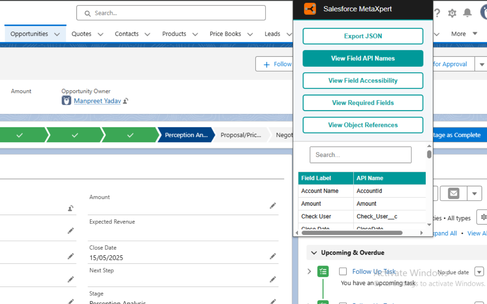
Task: Click the Check_User__c API name cell
Action: click(390, 216)
